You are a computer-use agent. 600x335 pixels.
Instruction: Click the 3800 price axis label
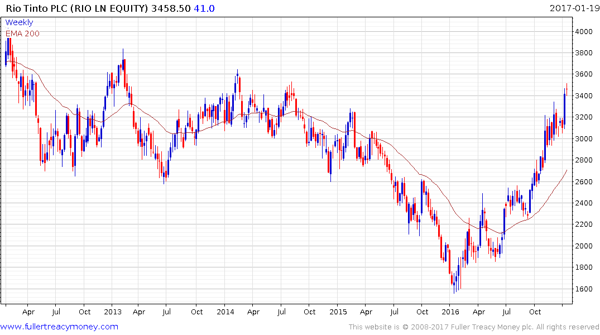tap(584, 53)
